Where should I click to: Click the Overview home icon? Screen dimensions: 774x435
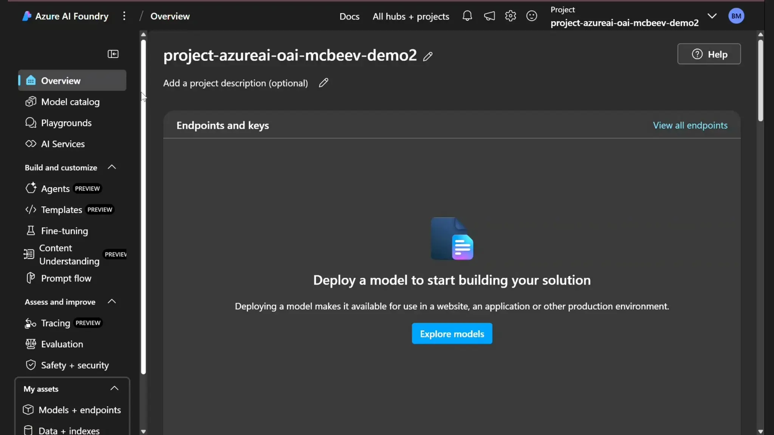[31, 80]
